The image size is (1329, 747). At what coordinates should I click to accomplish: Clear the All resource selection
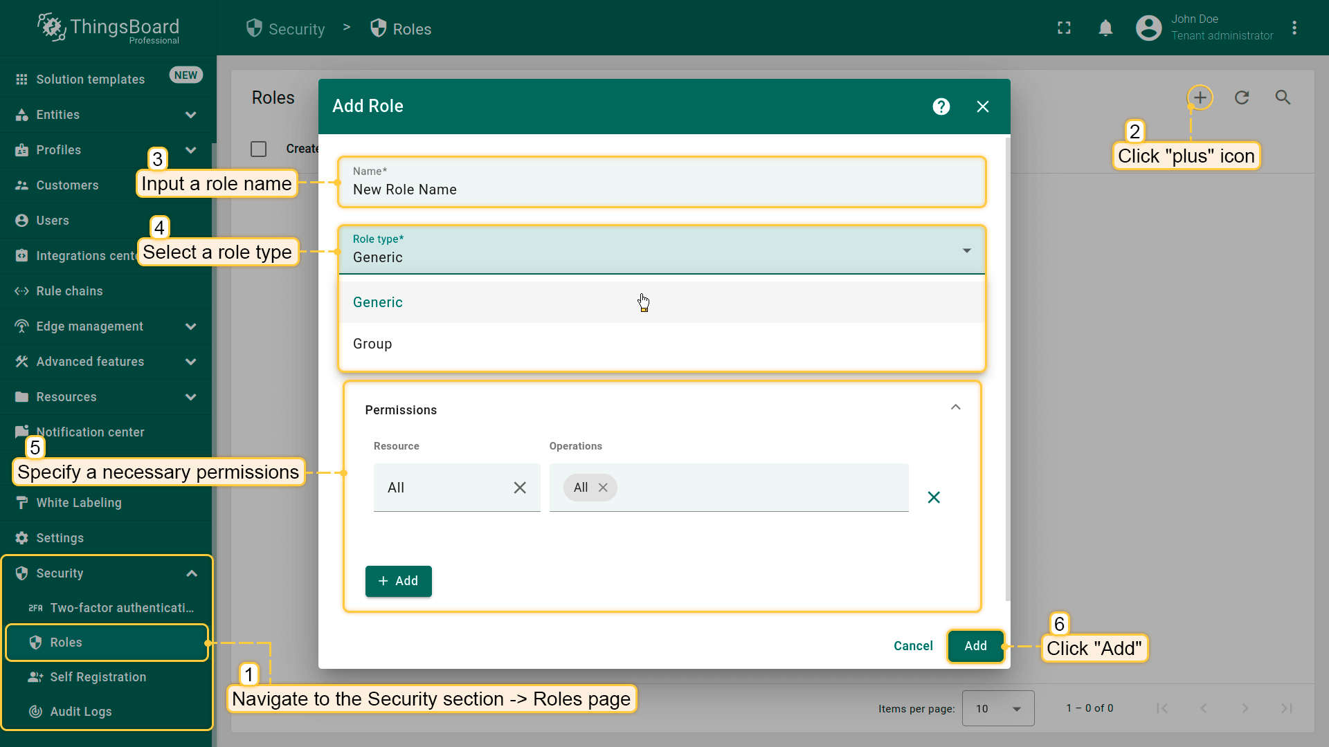tap(520, 488)
